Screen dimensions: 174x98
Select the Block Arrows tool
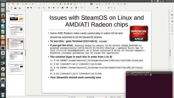(58, 8)
